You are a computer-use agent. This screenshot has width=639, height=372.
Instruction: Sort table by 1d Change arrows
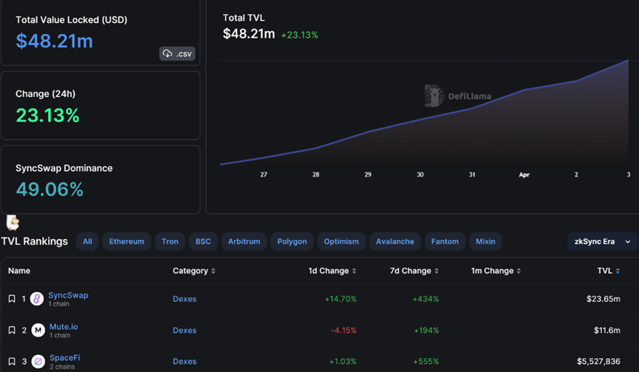[x=354, y=271]
